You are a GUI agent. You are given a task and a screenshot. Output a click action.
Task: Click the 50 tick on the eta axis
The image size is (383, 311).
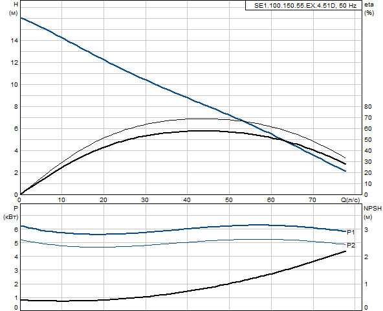(x=368, y=140)
